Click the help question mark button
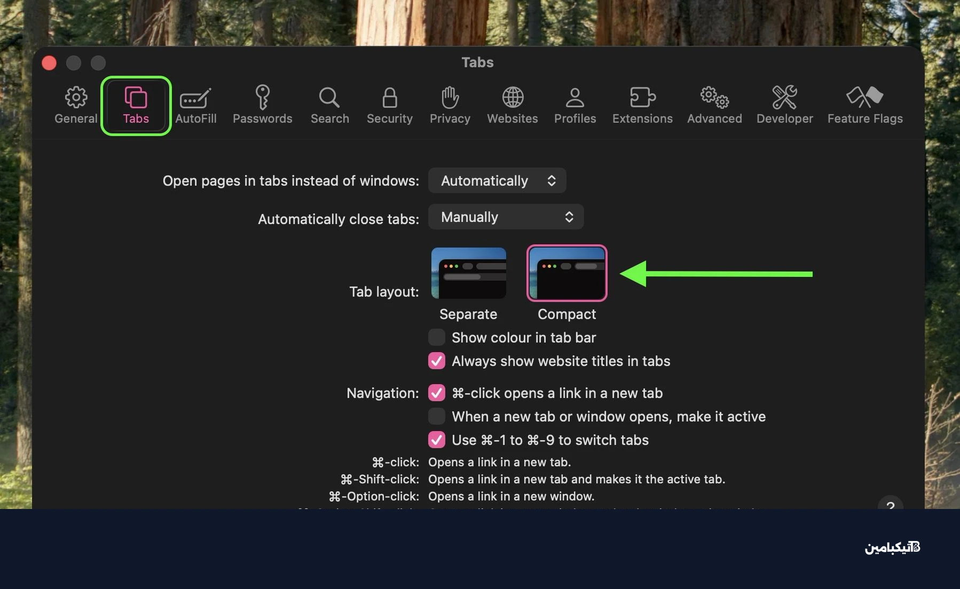960x589 pixels. pos(890,504)
